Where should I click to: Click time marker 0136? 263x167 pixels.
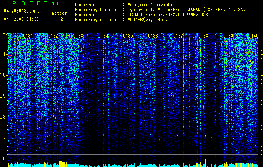(153, 36)
